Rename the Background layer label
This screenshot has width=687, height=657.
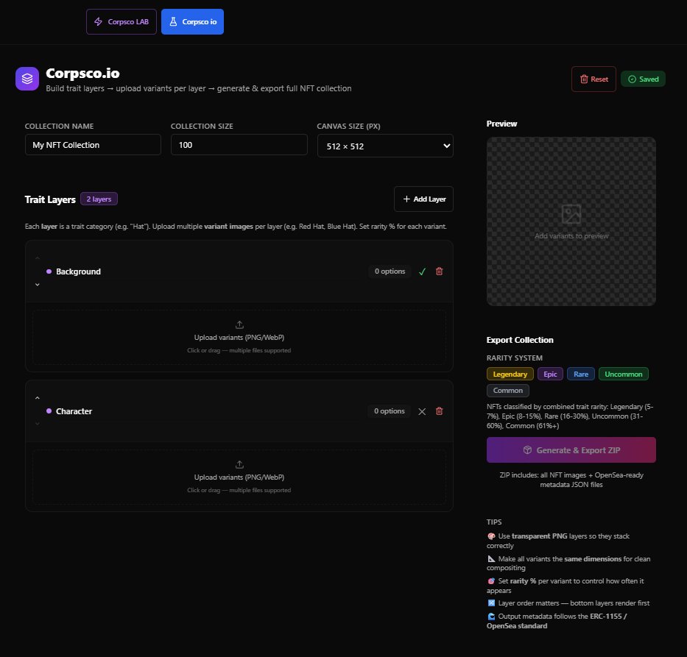coord(79,271)
